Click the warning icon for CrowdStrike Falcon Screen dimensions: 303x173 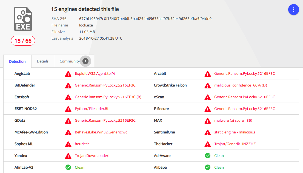(208, 85)
